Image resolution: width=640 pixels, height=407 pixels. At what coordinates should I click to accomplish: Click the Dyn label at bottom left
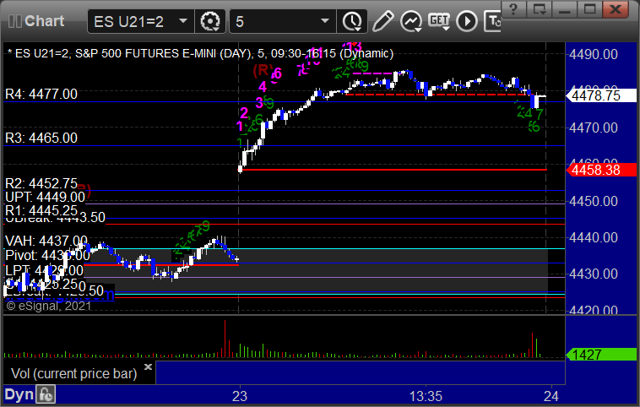tap(19, 394)
